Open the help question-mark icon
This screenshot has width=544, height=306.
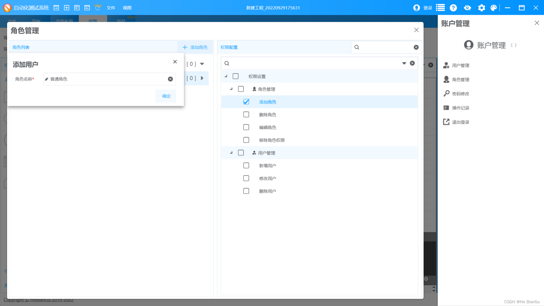(x=453, y=8)
